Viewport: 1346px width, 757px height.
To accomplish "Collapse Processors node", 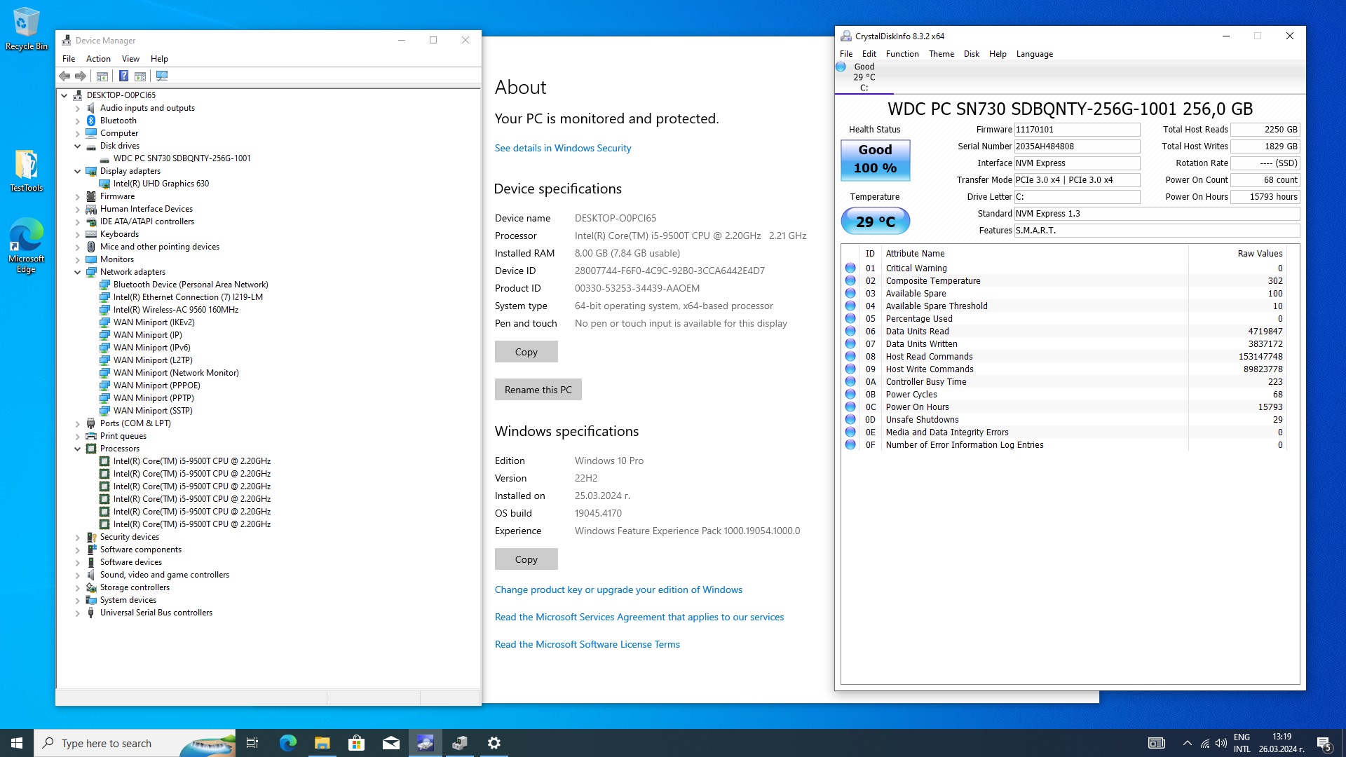I will click(78, 449).
